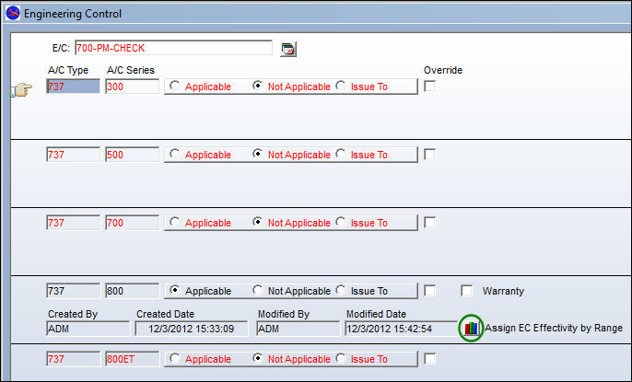The image size is (632, 382).
Task: Click A/C Series field showing 300
Action: (133, 87)
